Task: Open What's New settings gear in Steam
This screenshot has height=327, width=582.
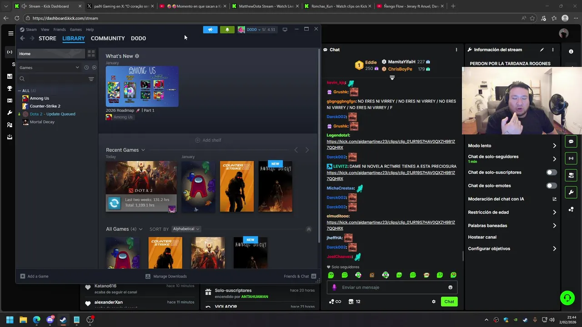Action: 137,56
